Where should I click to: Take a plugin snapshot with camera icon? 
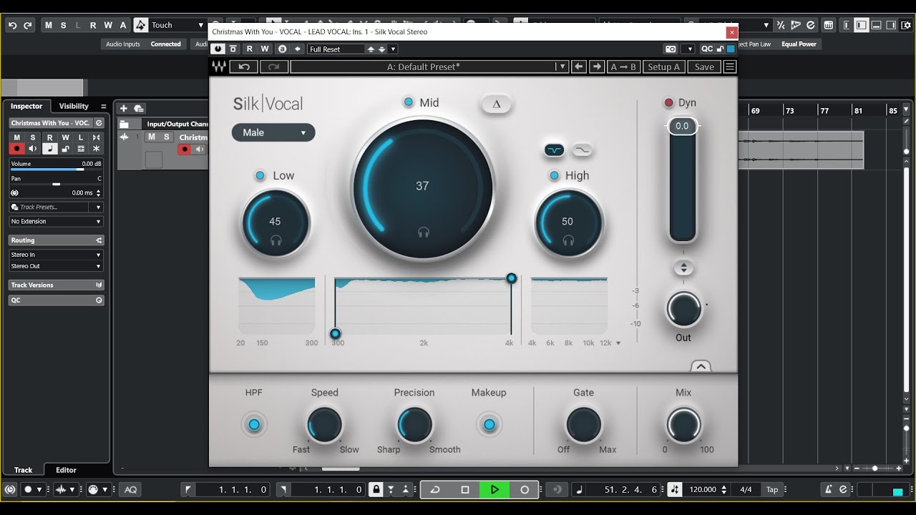(x=671, y=49)
